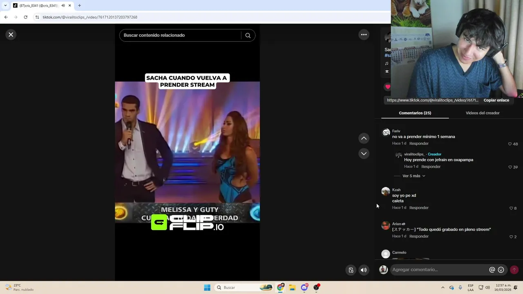The width and height of the screenshot is (523, 294).
Task: Click the taskbar 'Buscar' search box
Action: [244, 287]
